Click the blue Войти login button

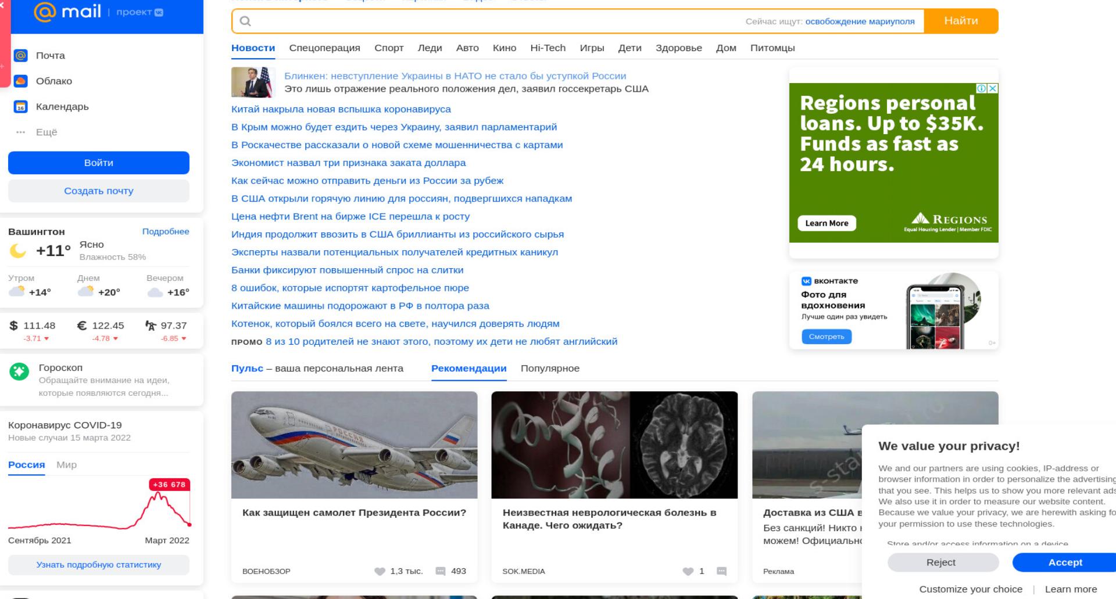[99, 163]
